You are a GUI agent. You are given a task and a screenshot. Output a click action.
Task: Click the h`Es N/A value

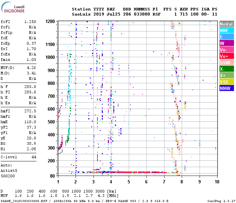point(32,103)
